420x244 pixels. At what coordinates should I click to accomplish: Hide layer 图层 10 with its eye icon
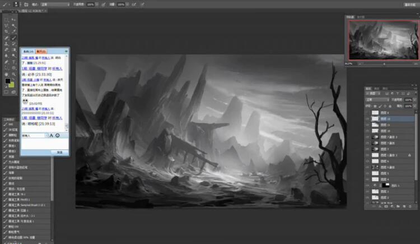(368, 131)
